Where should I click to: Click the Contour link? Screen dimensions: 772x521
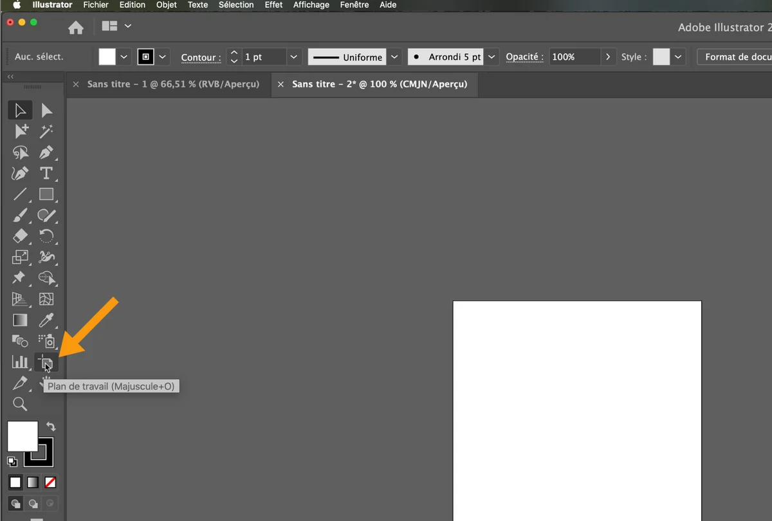201,57
